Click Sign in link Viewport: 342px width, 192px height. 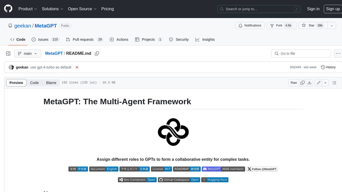pyautogui.click(x=313, y=9)
